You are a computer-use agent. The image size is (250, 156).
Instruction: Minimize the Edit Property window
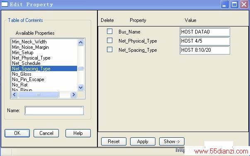225,4
